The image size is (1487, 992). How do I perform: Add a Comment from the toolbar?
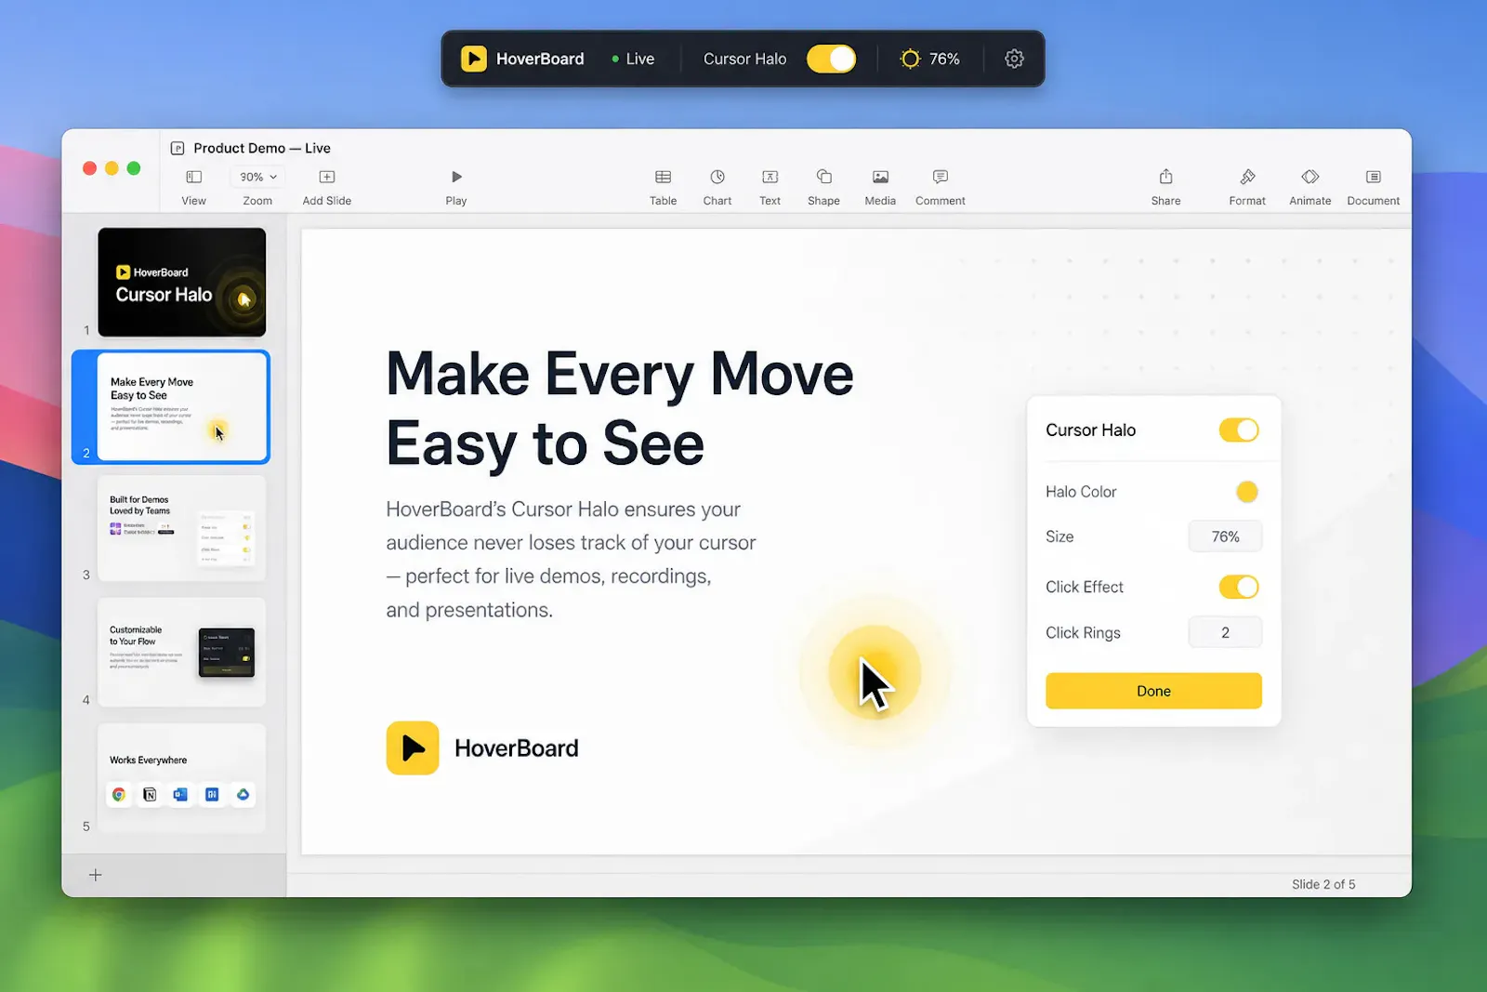tap(941, 177)
